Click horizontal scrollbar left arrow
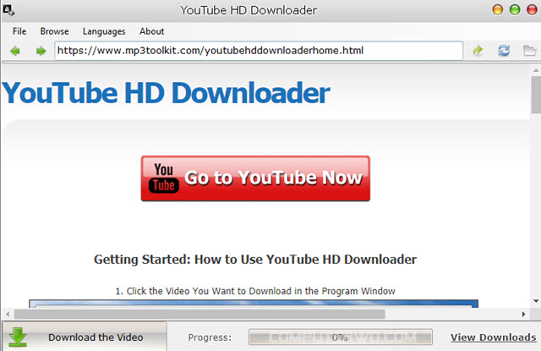This screenshot has width=541, height=351. point(8,314)
